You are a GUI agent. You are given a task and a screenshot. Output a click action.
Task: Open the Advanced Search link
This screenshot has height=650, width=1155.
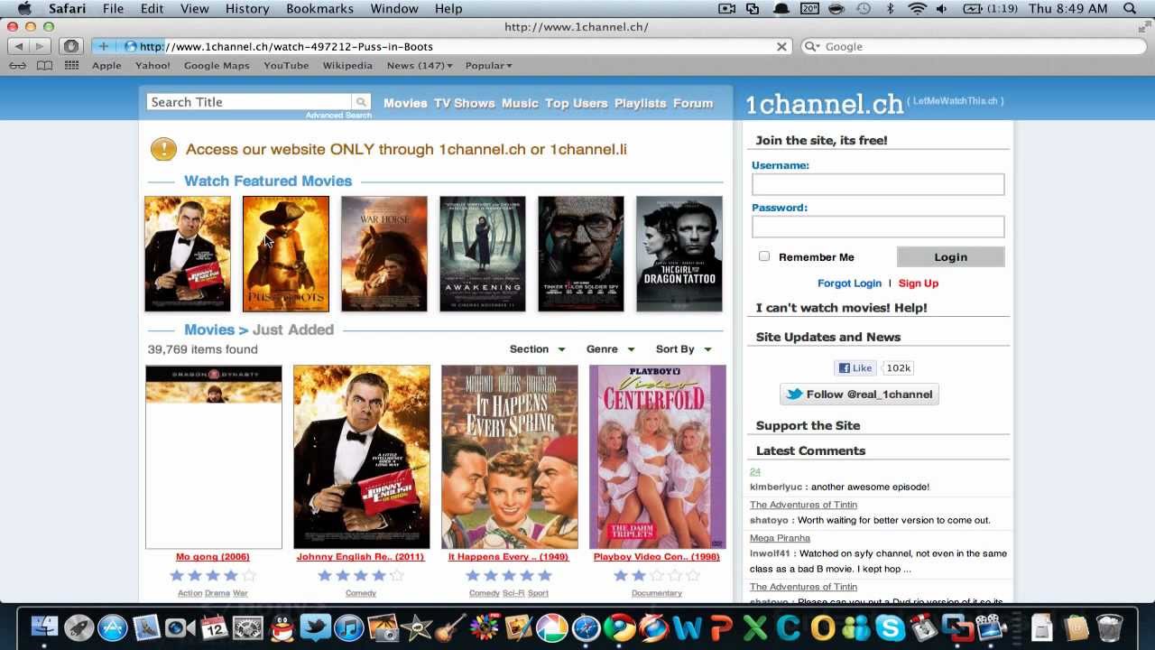(338, 116)
